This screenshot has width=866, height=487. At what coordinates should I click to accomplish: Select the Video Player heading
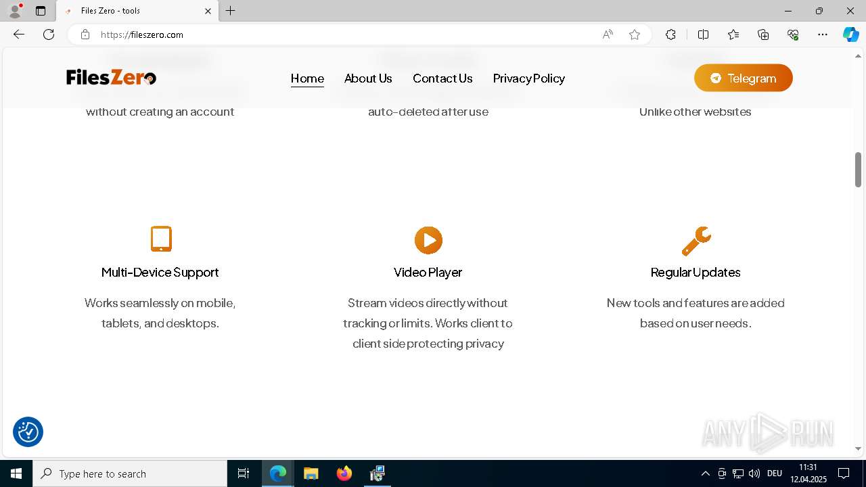pyautogui.click(x=428, y=273)
